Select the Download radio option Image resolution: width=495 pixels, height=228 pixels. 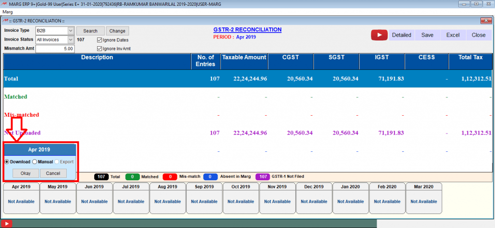pyautogui.click(x=7, y=162)
